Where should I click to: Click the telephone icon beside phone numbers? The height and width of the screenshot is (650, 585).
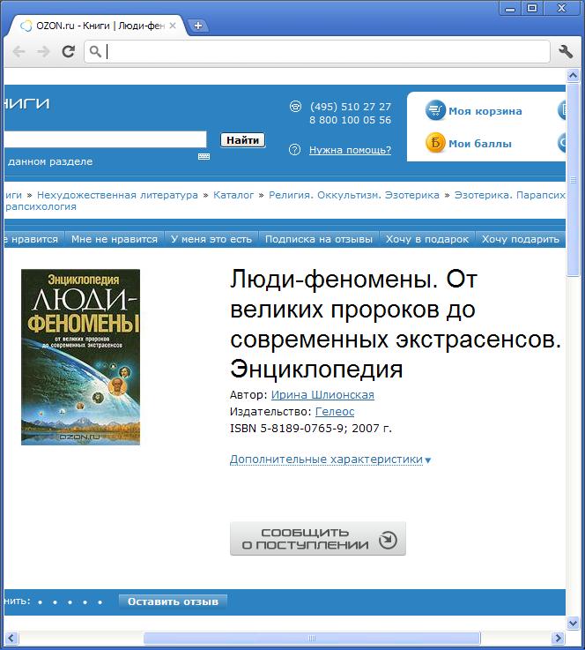click(295, 107)
